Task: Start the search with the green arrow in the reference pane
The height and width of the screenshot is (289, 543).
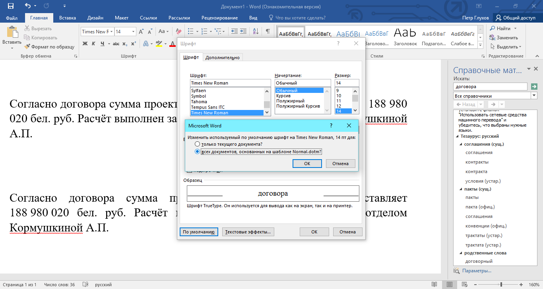Action: (x=534, y=86)
